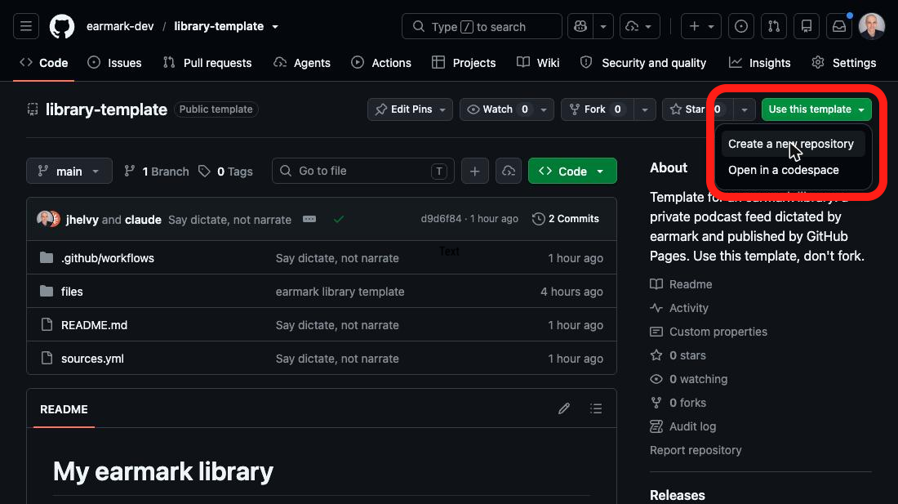Open the issues shortcut in header
The width and height of the screenshot is (898, 504).
point(741,26)
